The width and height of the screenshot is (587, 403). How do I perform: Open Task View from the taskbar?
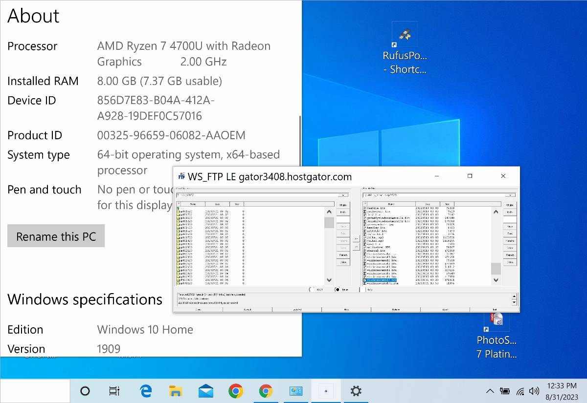(114, 391)
